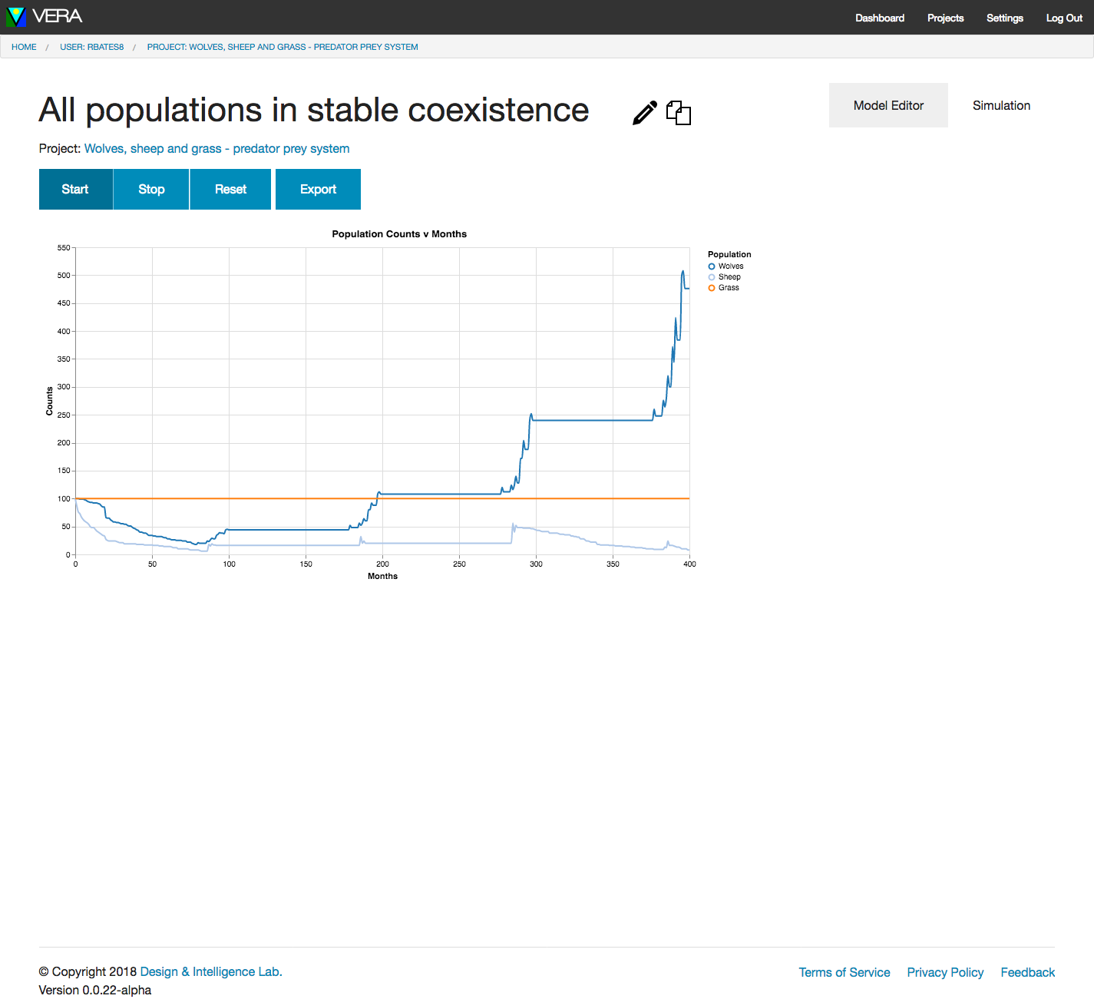Start the simulation run
1094x999 pixels.
pyautogui.click(x=75, y=189)
